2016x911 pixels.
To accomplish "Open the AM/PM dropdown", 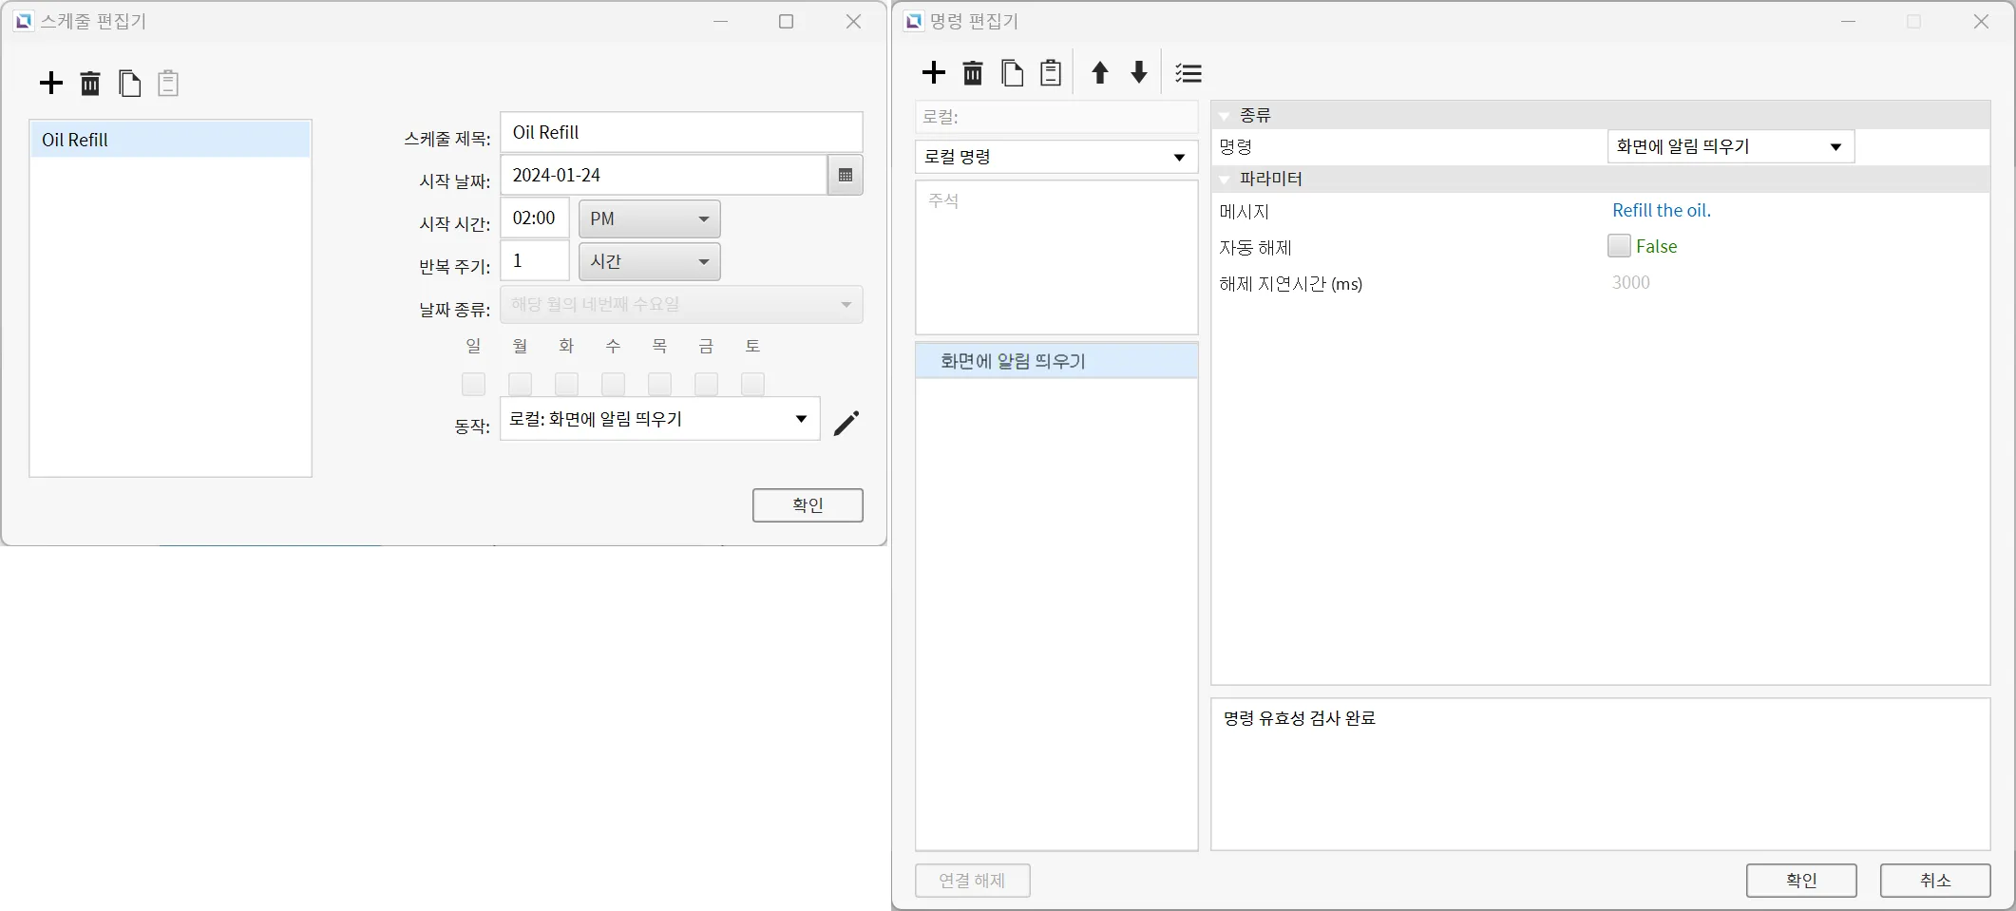I will 649,219.
